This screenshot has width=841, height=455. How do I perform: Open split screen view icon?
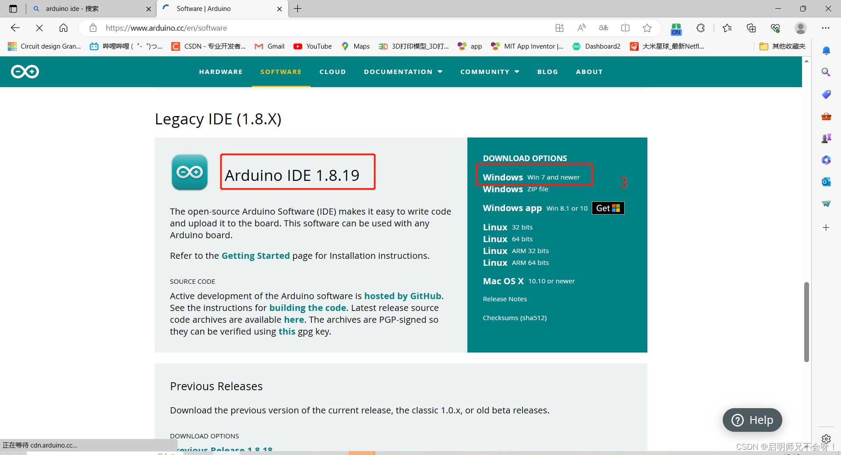point(625,28)
